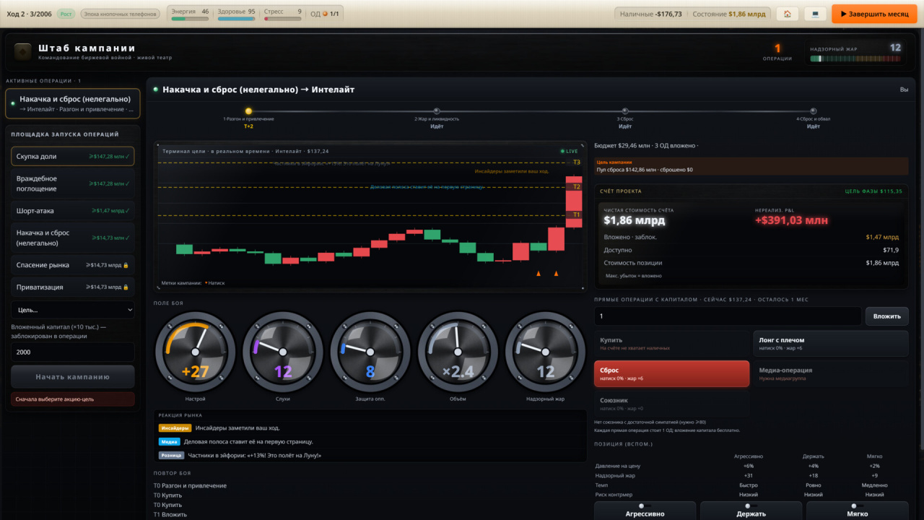
Task: Click the phase 2 Жар и ликвидность node
Action: point(437,110)
